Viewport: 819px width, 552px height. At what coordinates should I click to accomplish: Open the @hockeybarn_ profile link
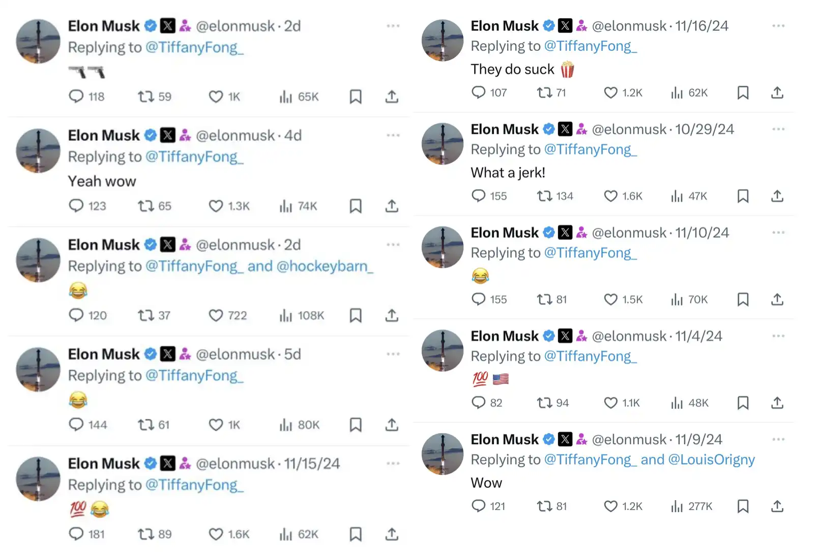coord(325,266)
